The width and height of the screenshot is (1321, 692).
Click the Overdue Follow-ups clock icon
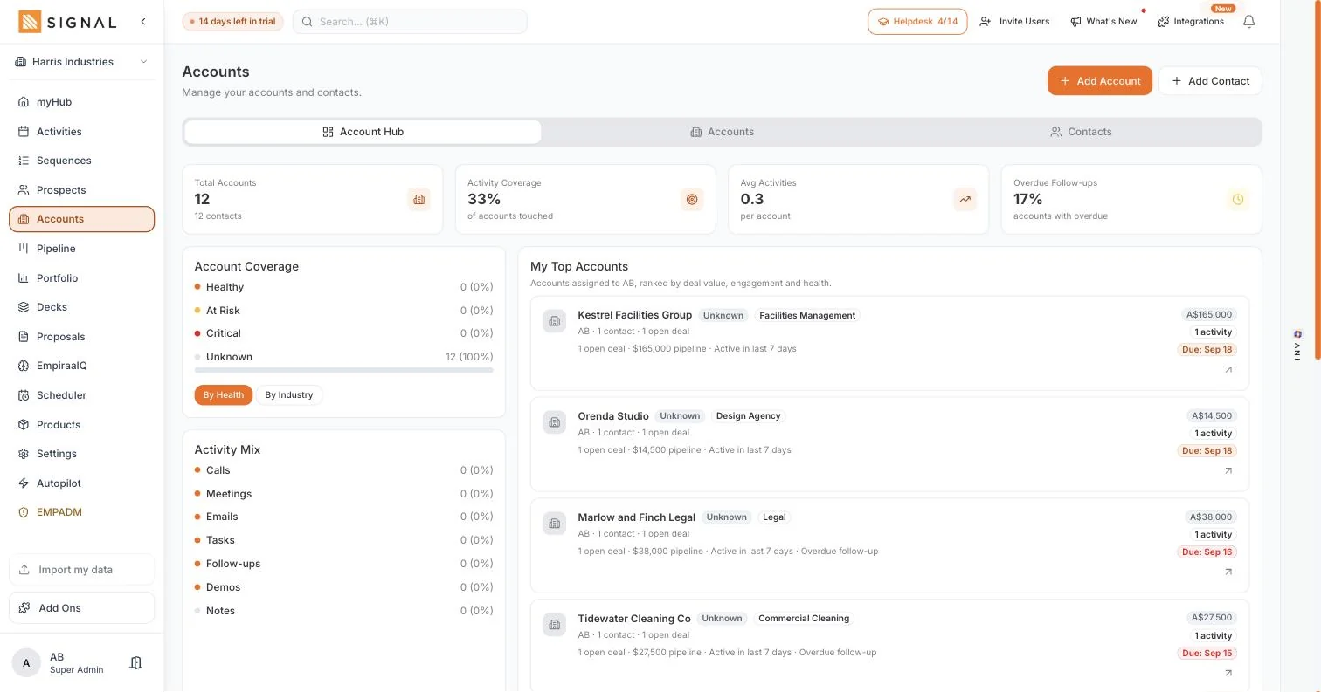1238,200
